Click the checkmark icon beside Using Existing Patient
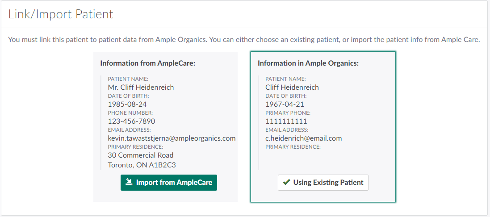The image size is (490, 217). 286,182
